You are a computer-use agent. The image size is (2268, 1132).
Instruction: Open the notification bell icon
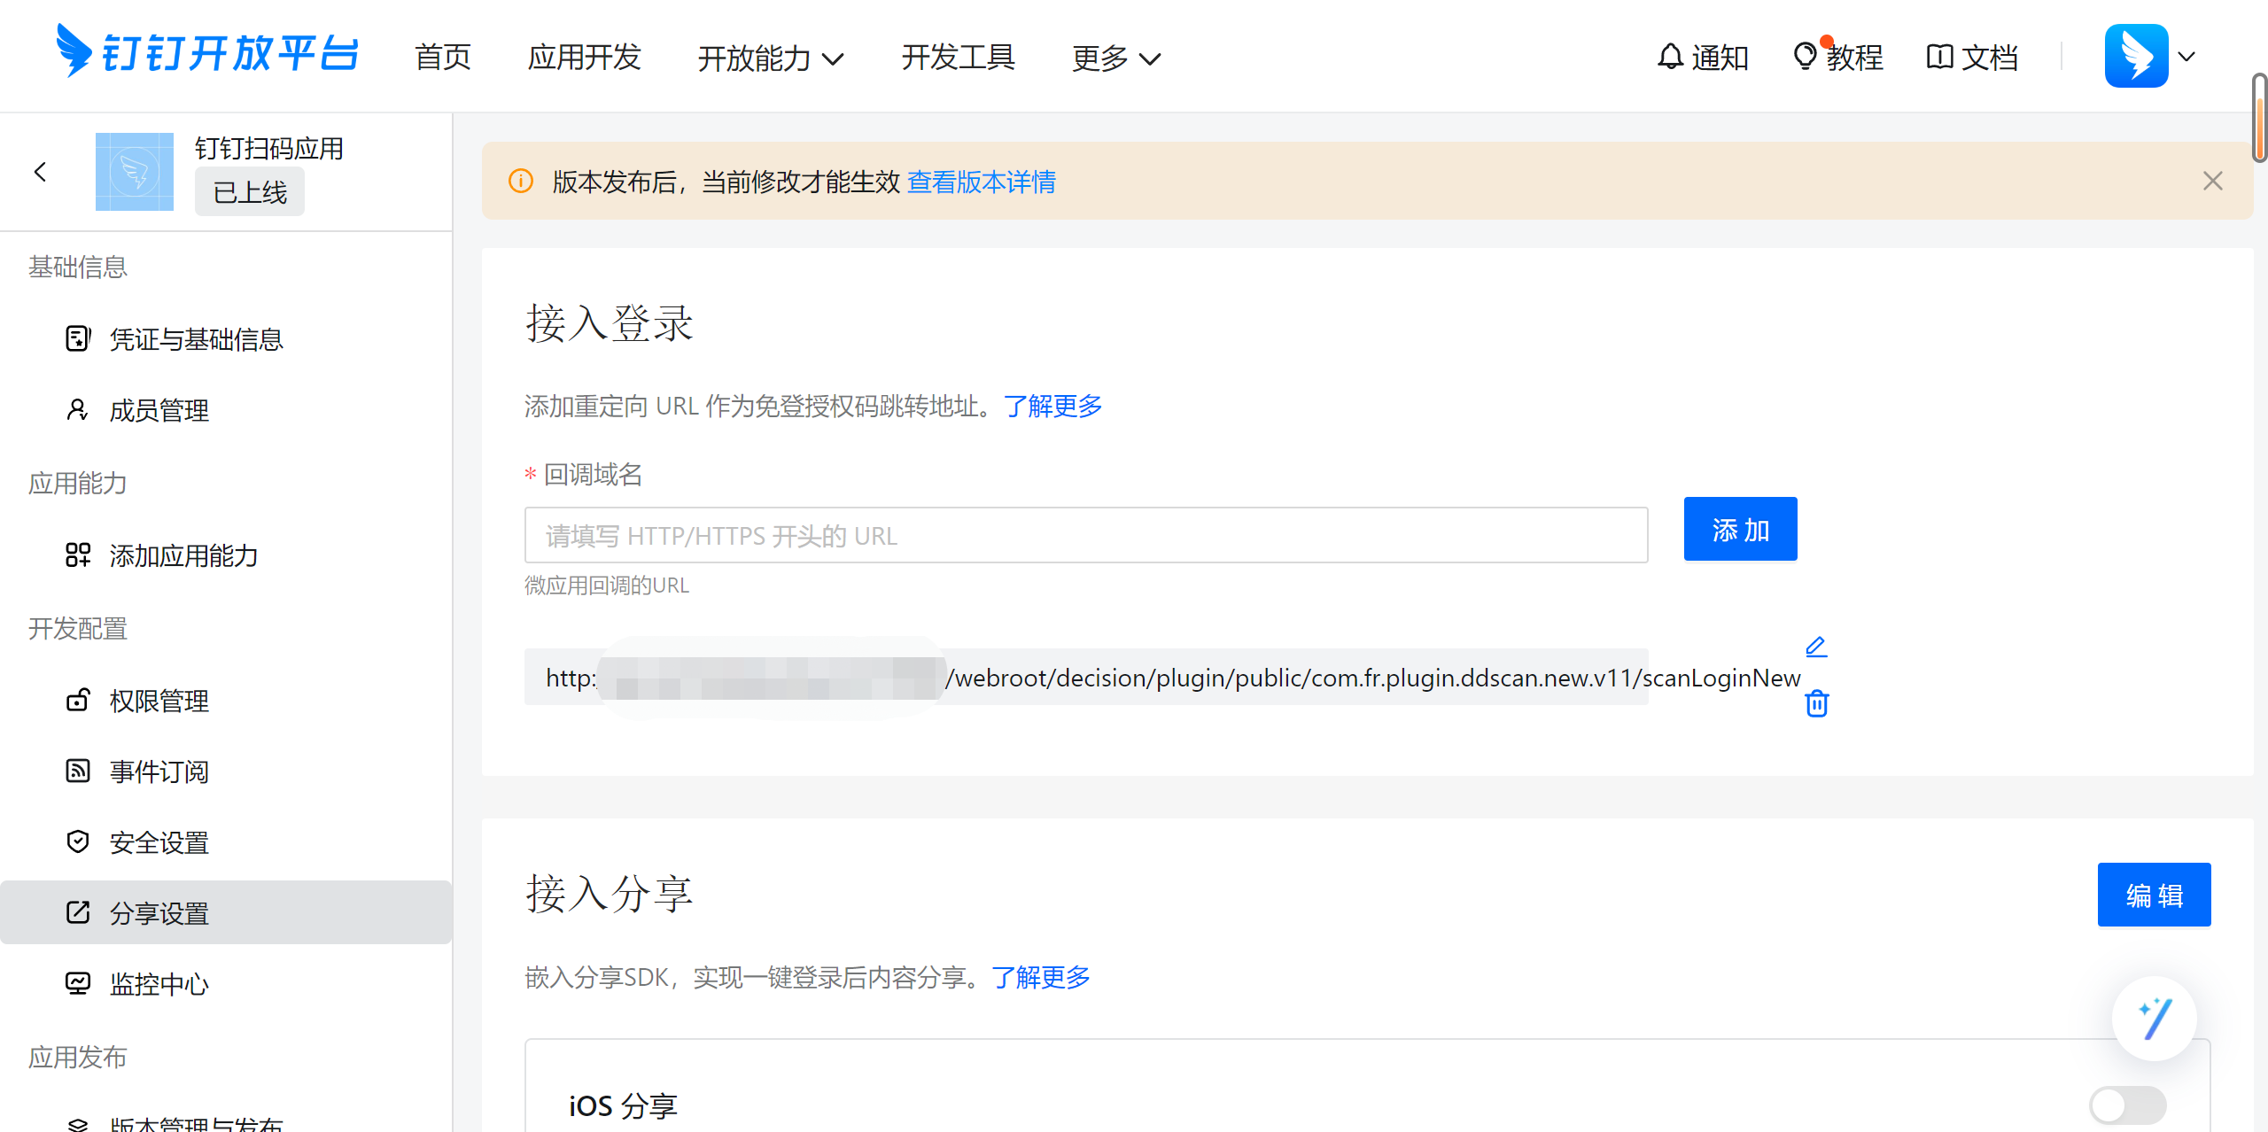point(1670,57)
